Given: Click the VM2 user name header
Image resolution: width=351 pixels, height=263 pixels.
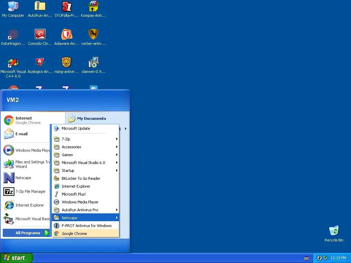Looking at the screenshot, I should point(13,100).
